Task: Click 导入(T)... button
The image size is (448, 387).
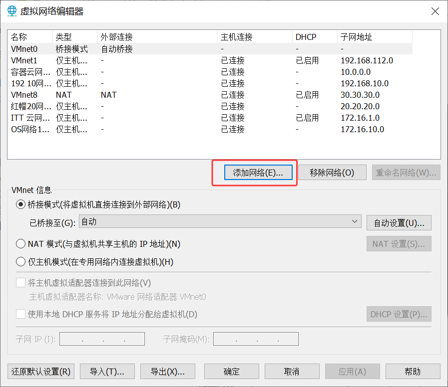Action: point(107,372)
